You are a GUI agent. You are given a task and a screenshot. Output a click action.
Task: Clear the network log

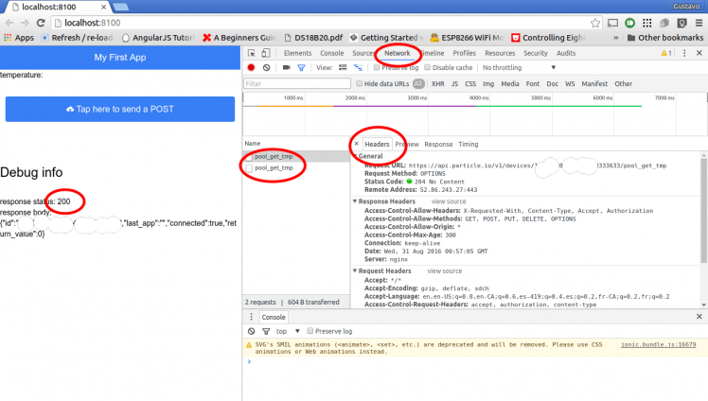(266, 68)
